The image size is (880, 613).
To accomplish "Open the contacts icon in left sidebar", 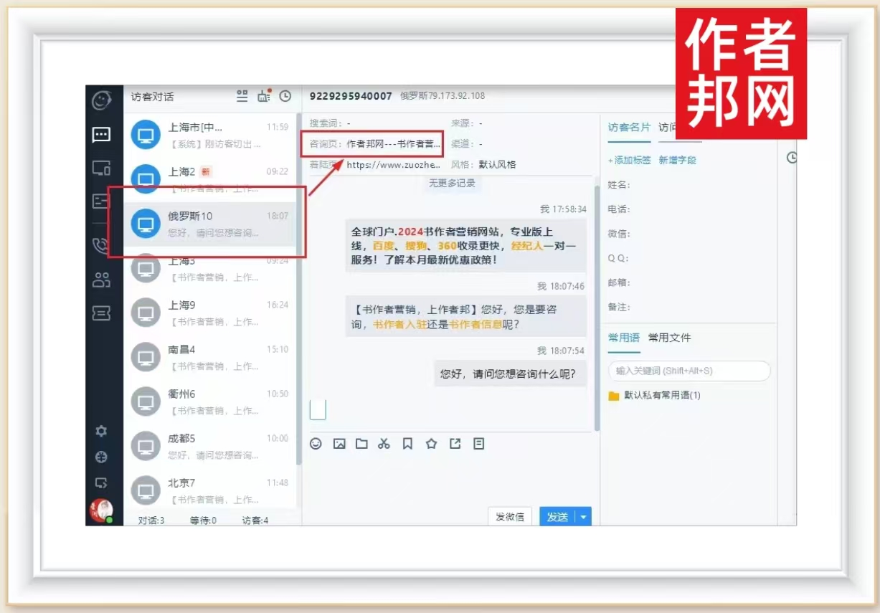I will click(101, 280).
